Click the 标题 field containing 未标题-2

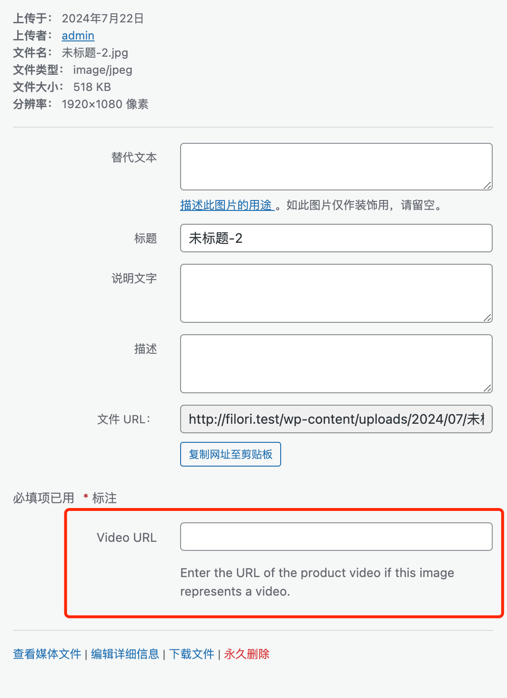(336, 238)
